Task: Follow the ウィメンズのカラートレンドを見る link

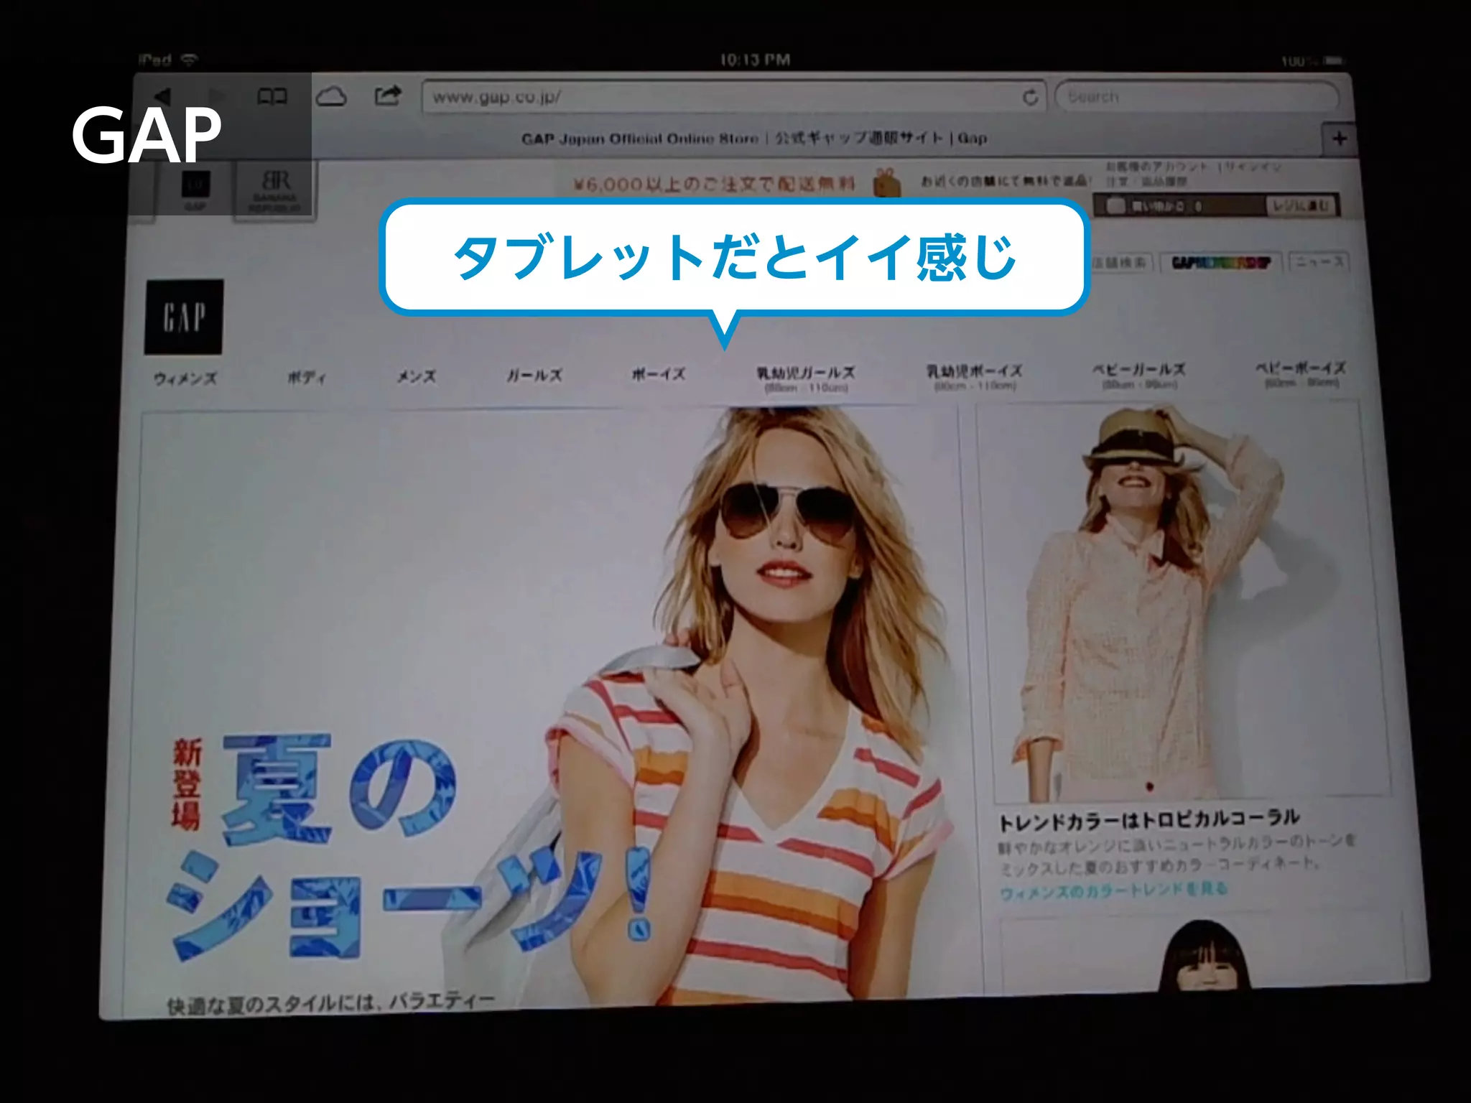Action: [x=1114, y=891]
